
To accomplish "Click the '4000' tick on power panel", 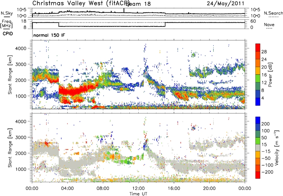I will pyautogui.click(x=21, y=48).
